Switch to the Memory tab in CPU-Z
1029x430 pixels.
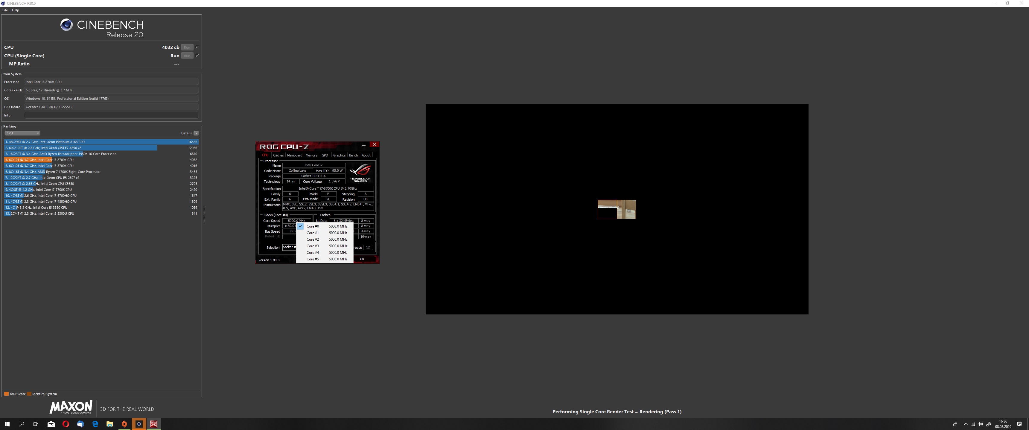pyautogui.click(x=311, y=155)
